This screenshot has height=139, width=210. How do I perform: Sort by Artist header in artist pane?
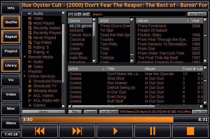114,21
